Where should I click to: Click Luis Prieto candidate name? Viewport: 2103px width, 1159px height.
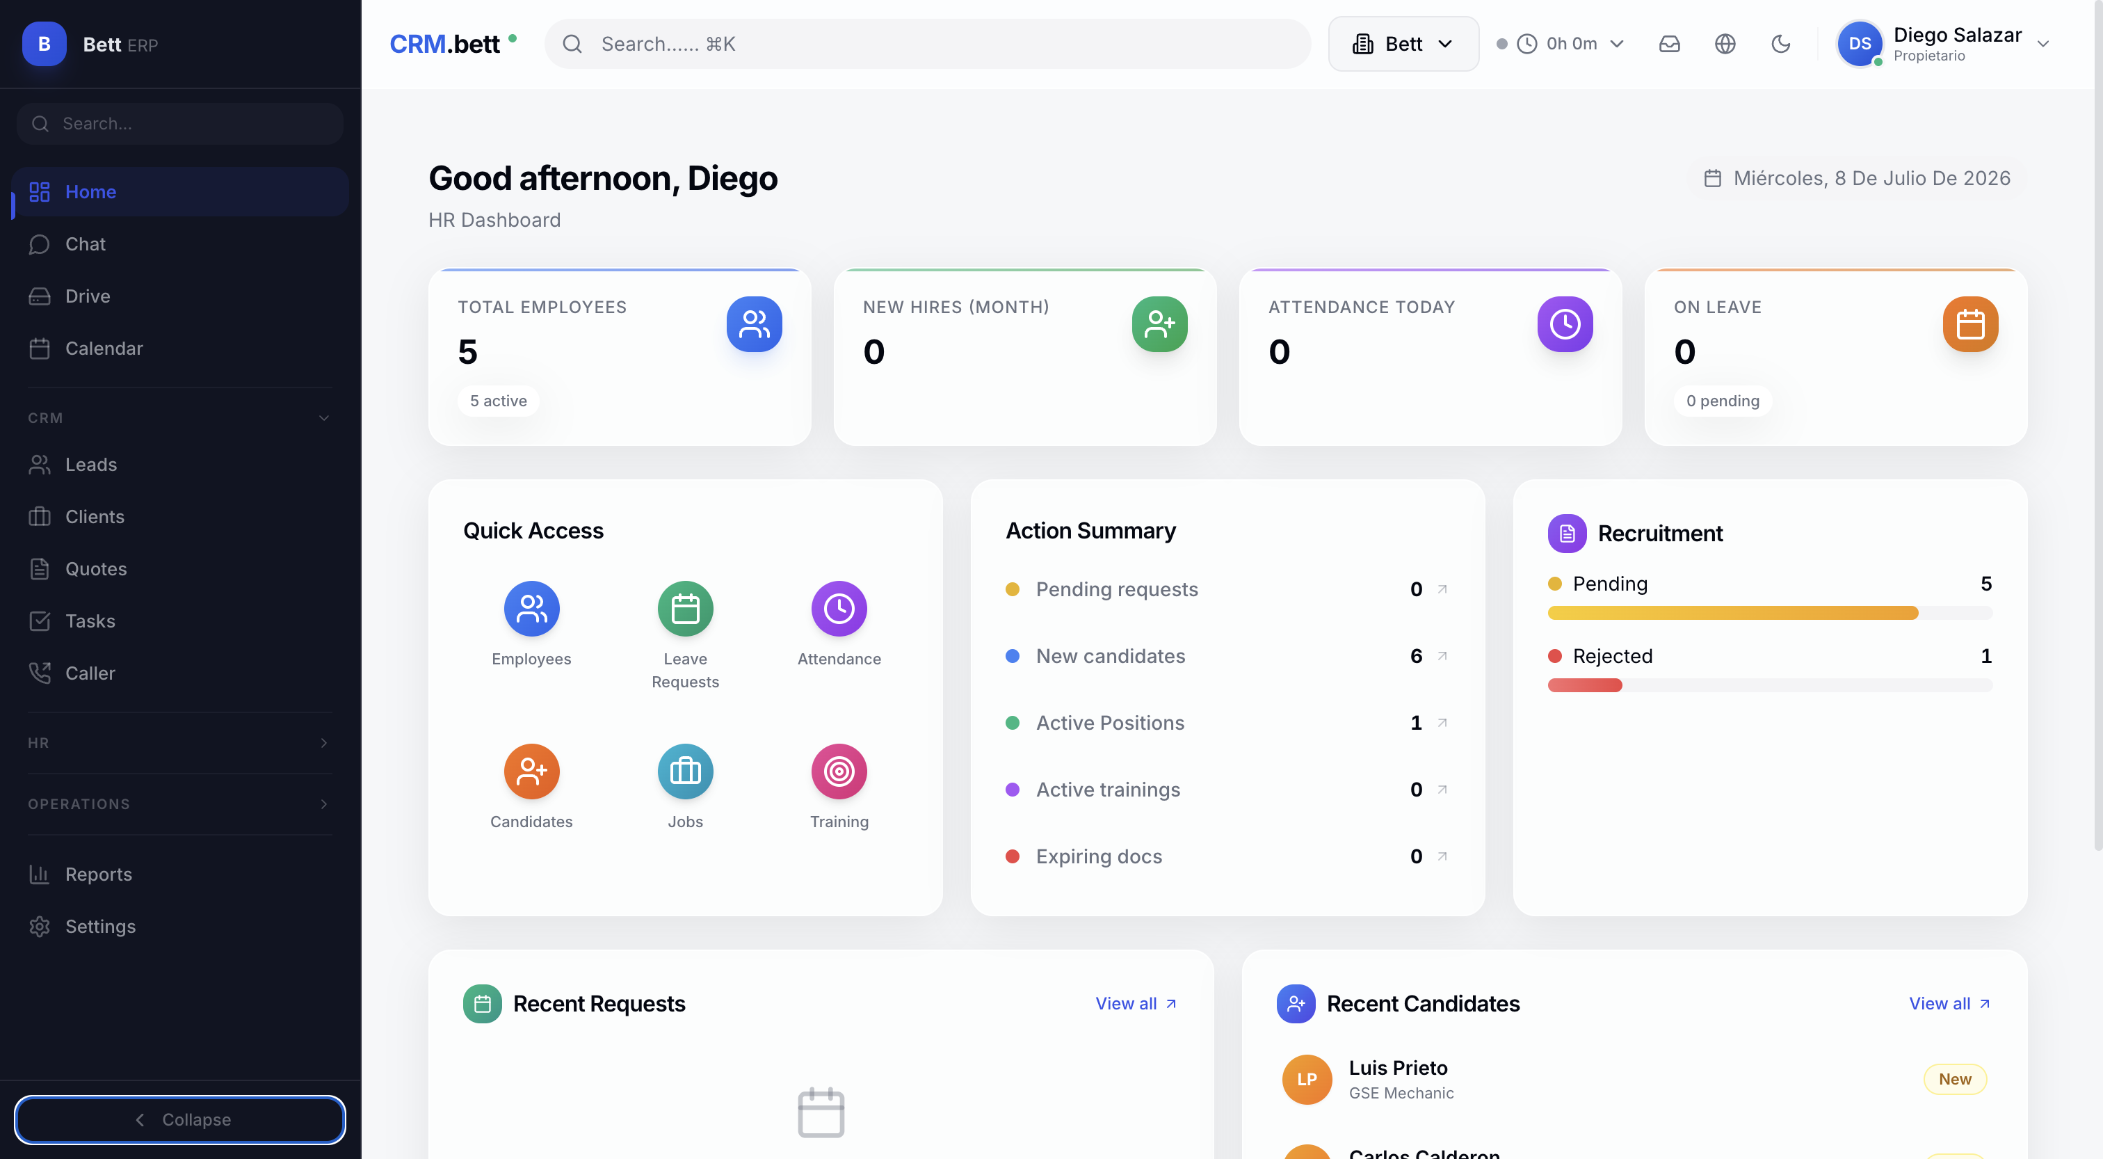[x=1398, y=1069]
